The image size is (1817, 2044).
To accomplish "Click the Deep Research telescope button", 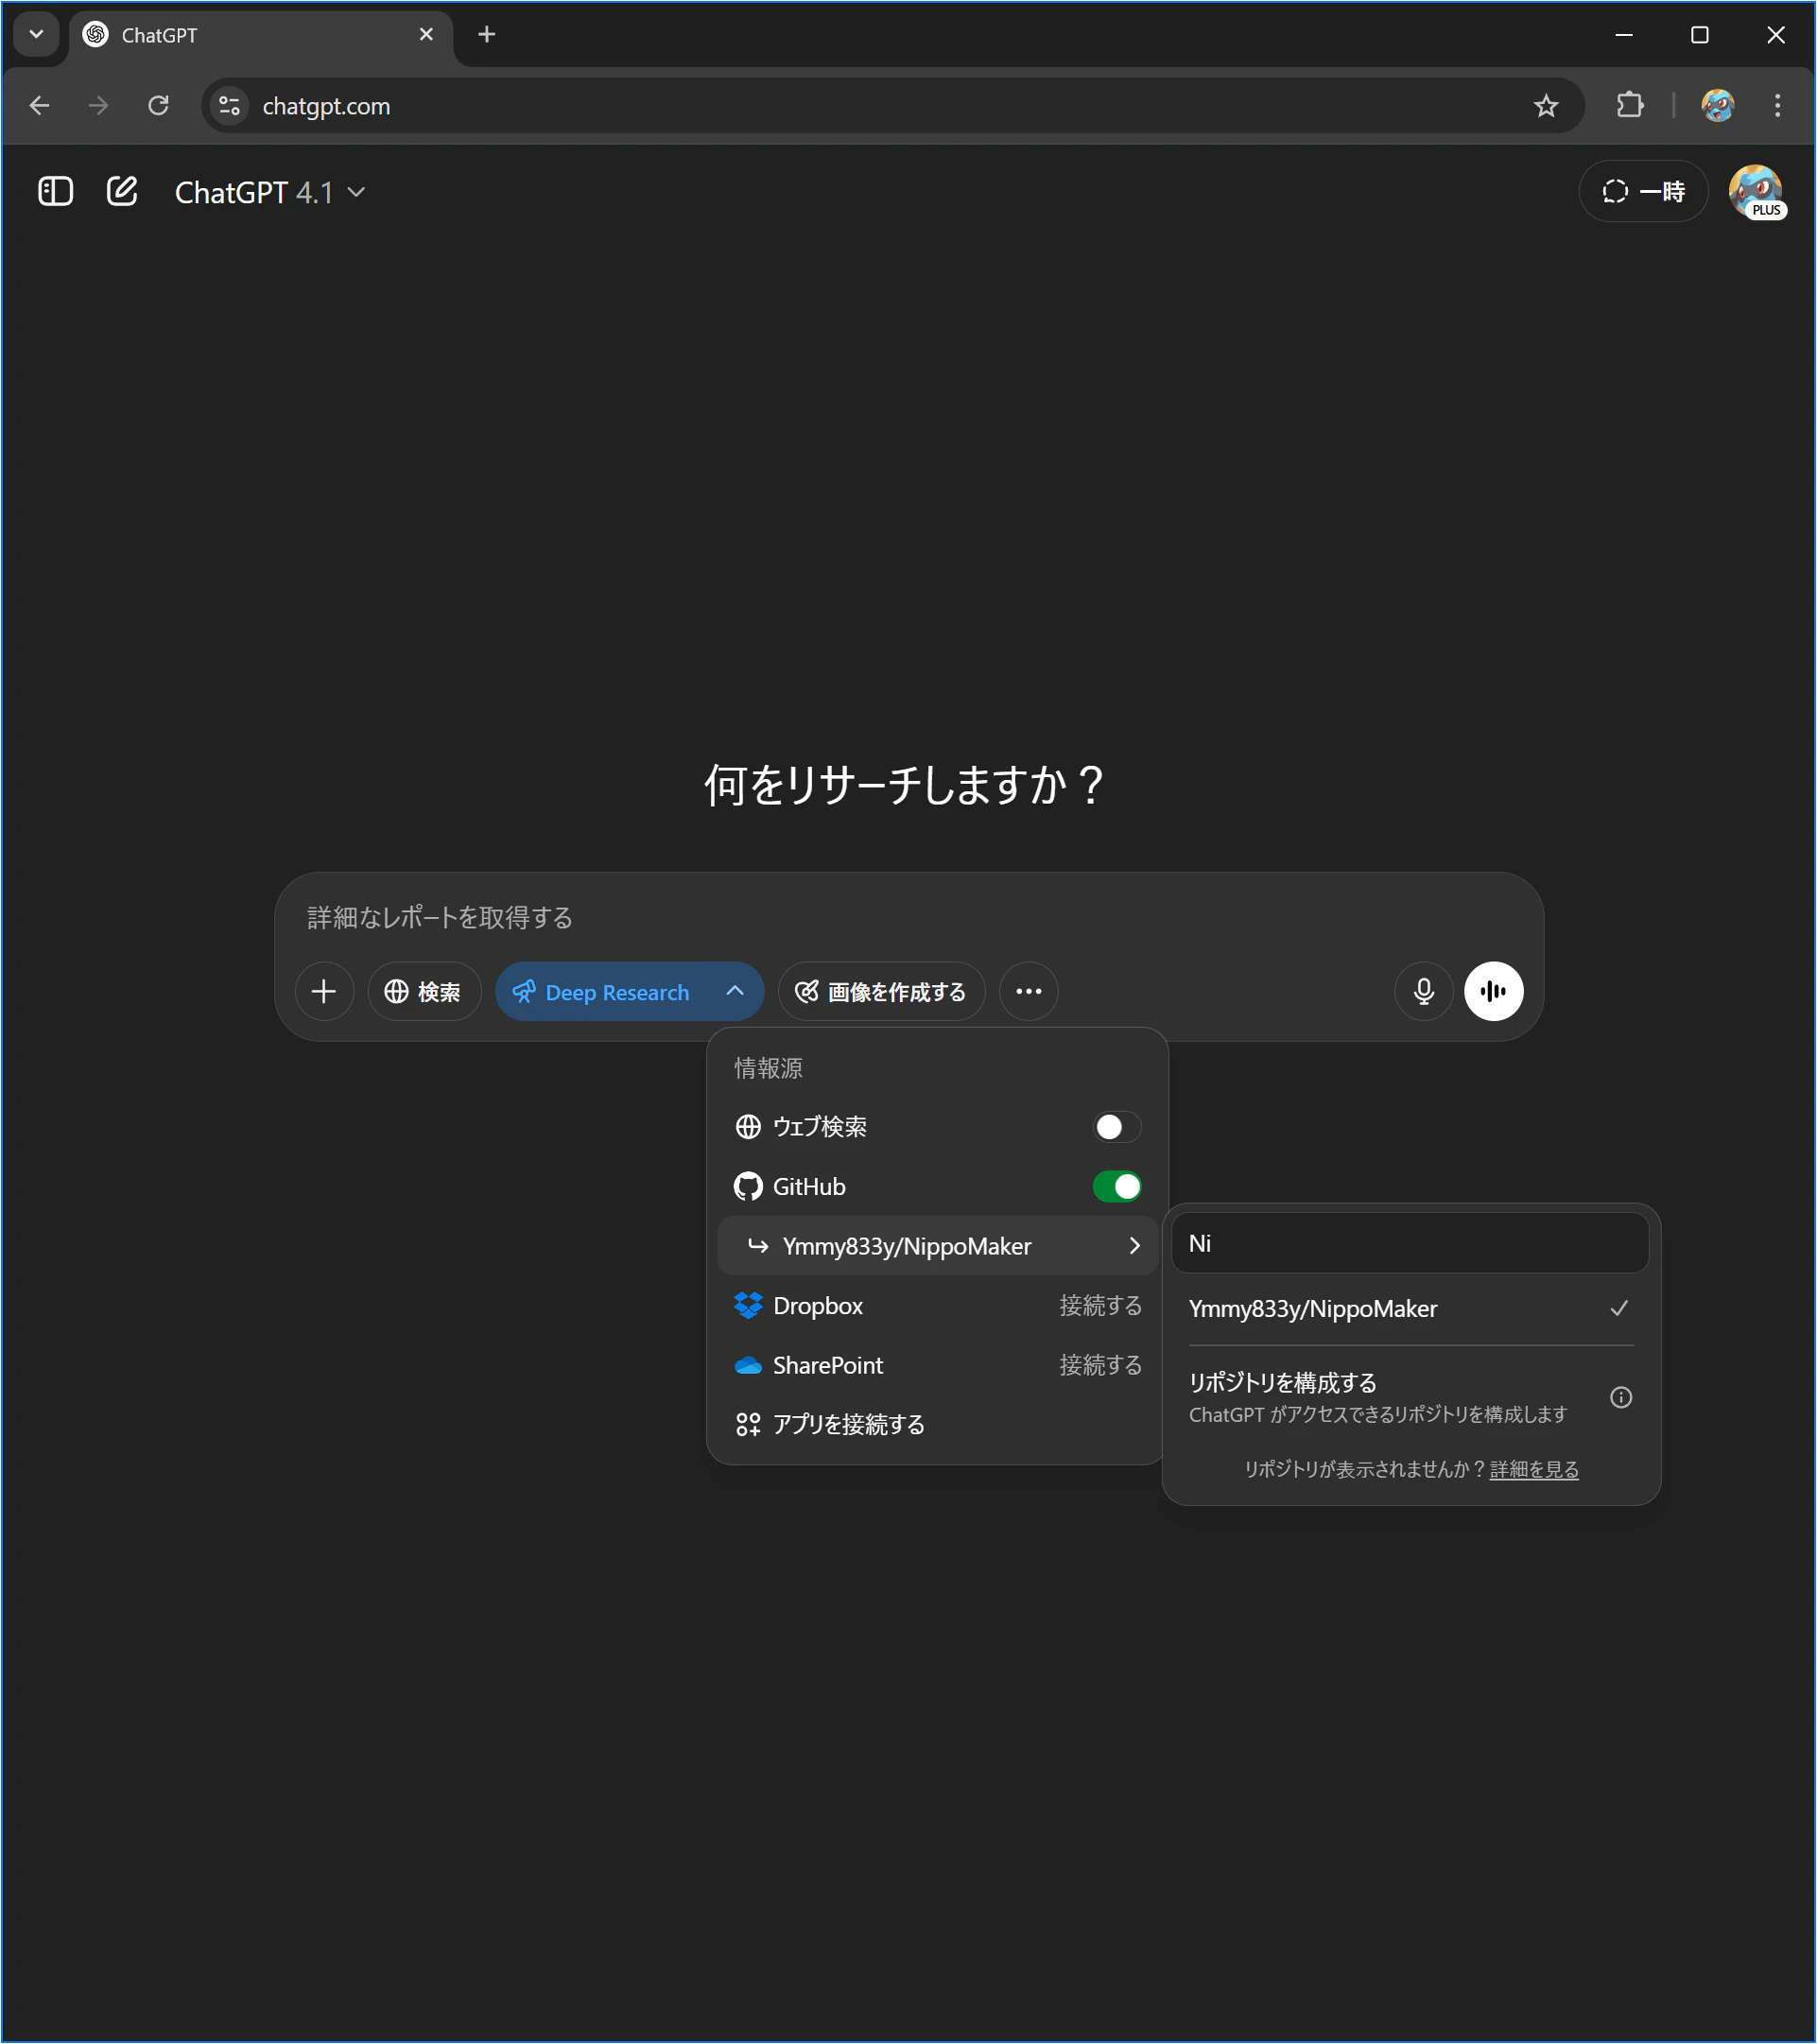I will (x=602, y=991).
